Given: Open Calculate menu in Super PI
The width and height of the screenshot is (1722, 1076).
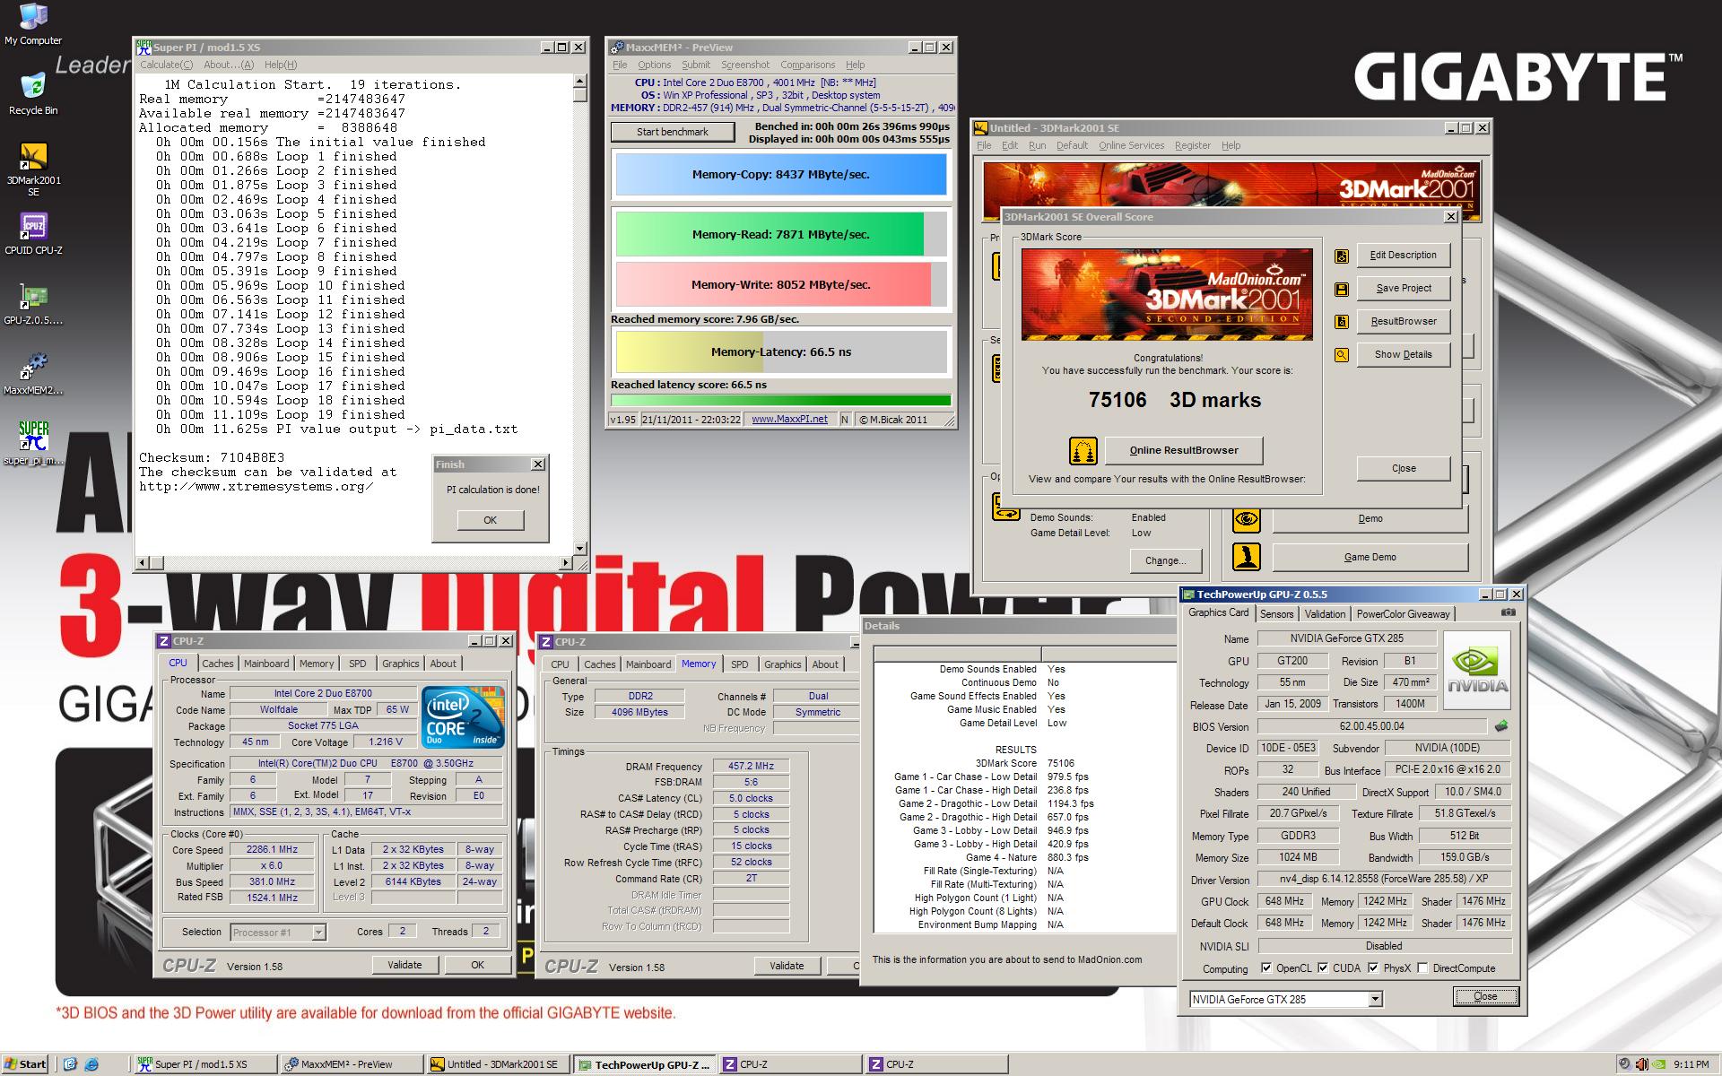Looking at the screenshot, I should (166, 65).
